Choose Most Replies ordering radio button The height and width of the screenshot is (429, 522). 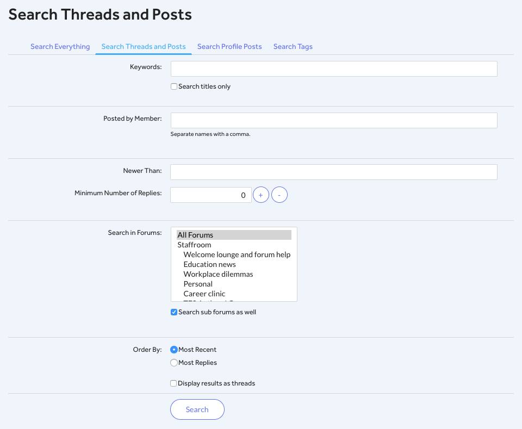click(x=174, y=363)
